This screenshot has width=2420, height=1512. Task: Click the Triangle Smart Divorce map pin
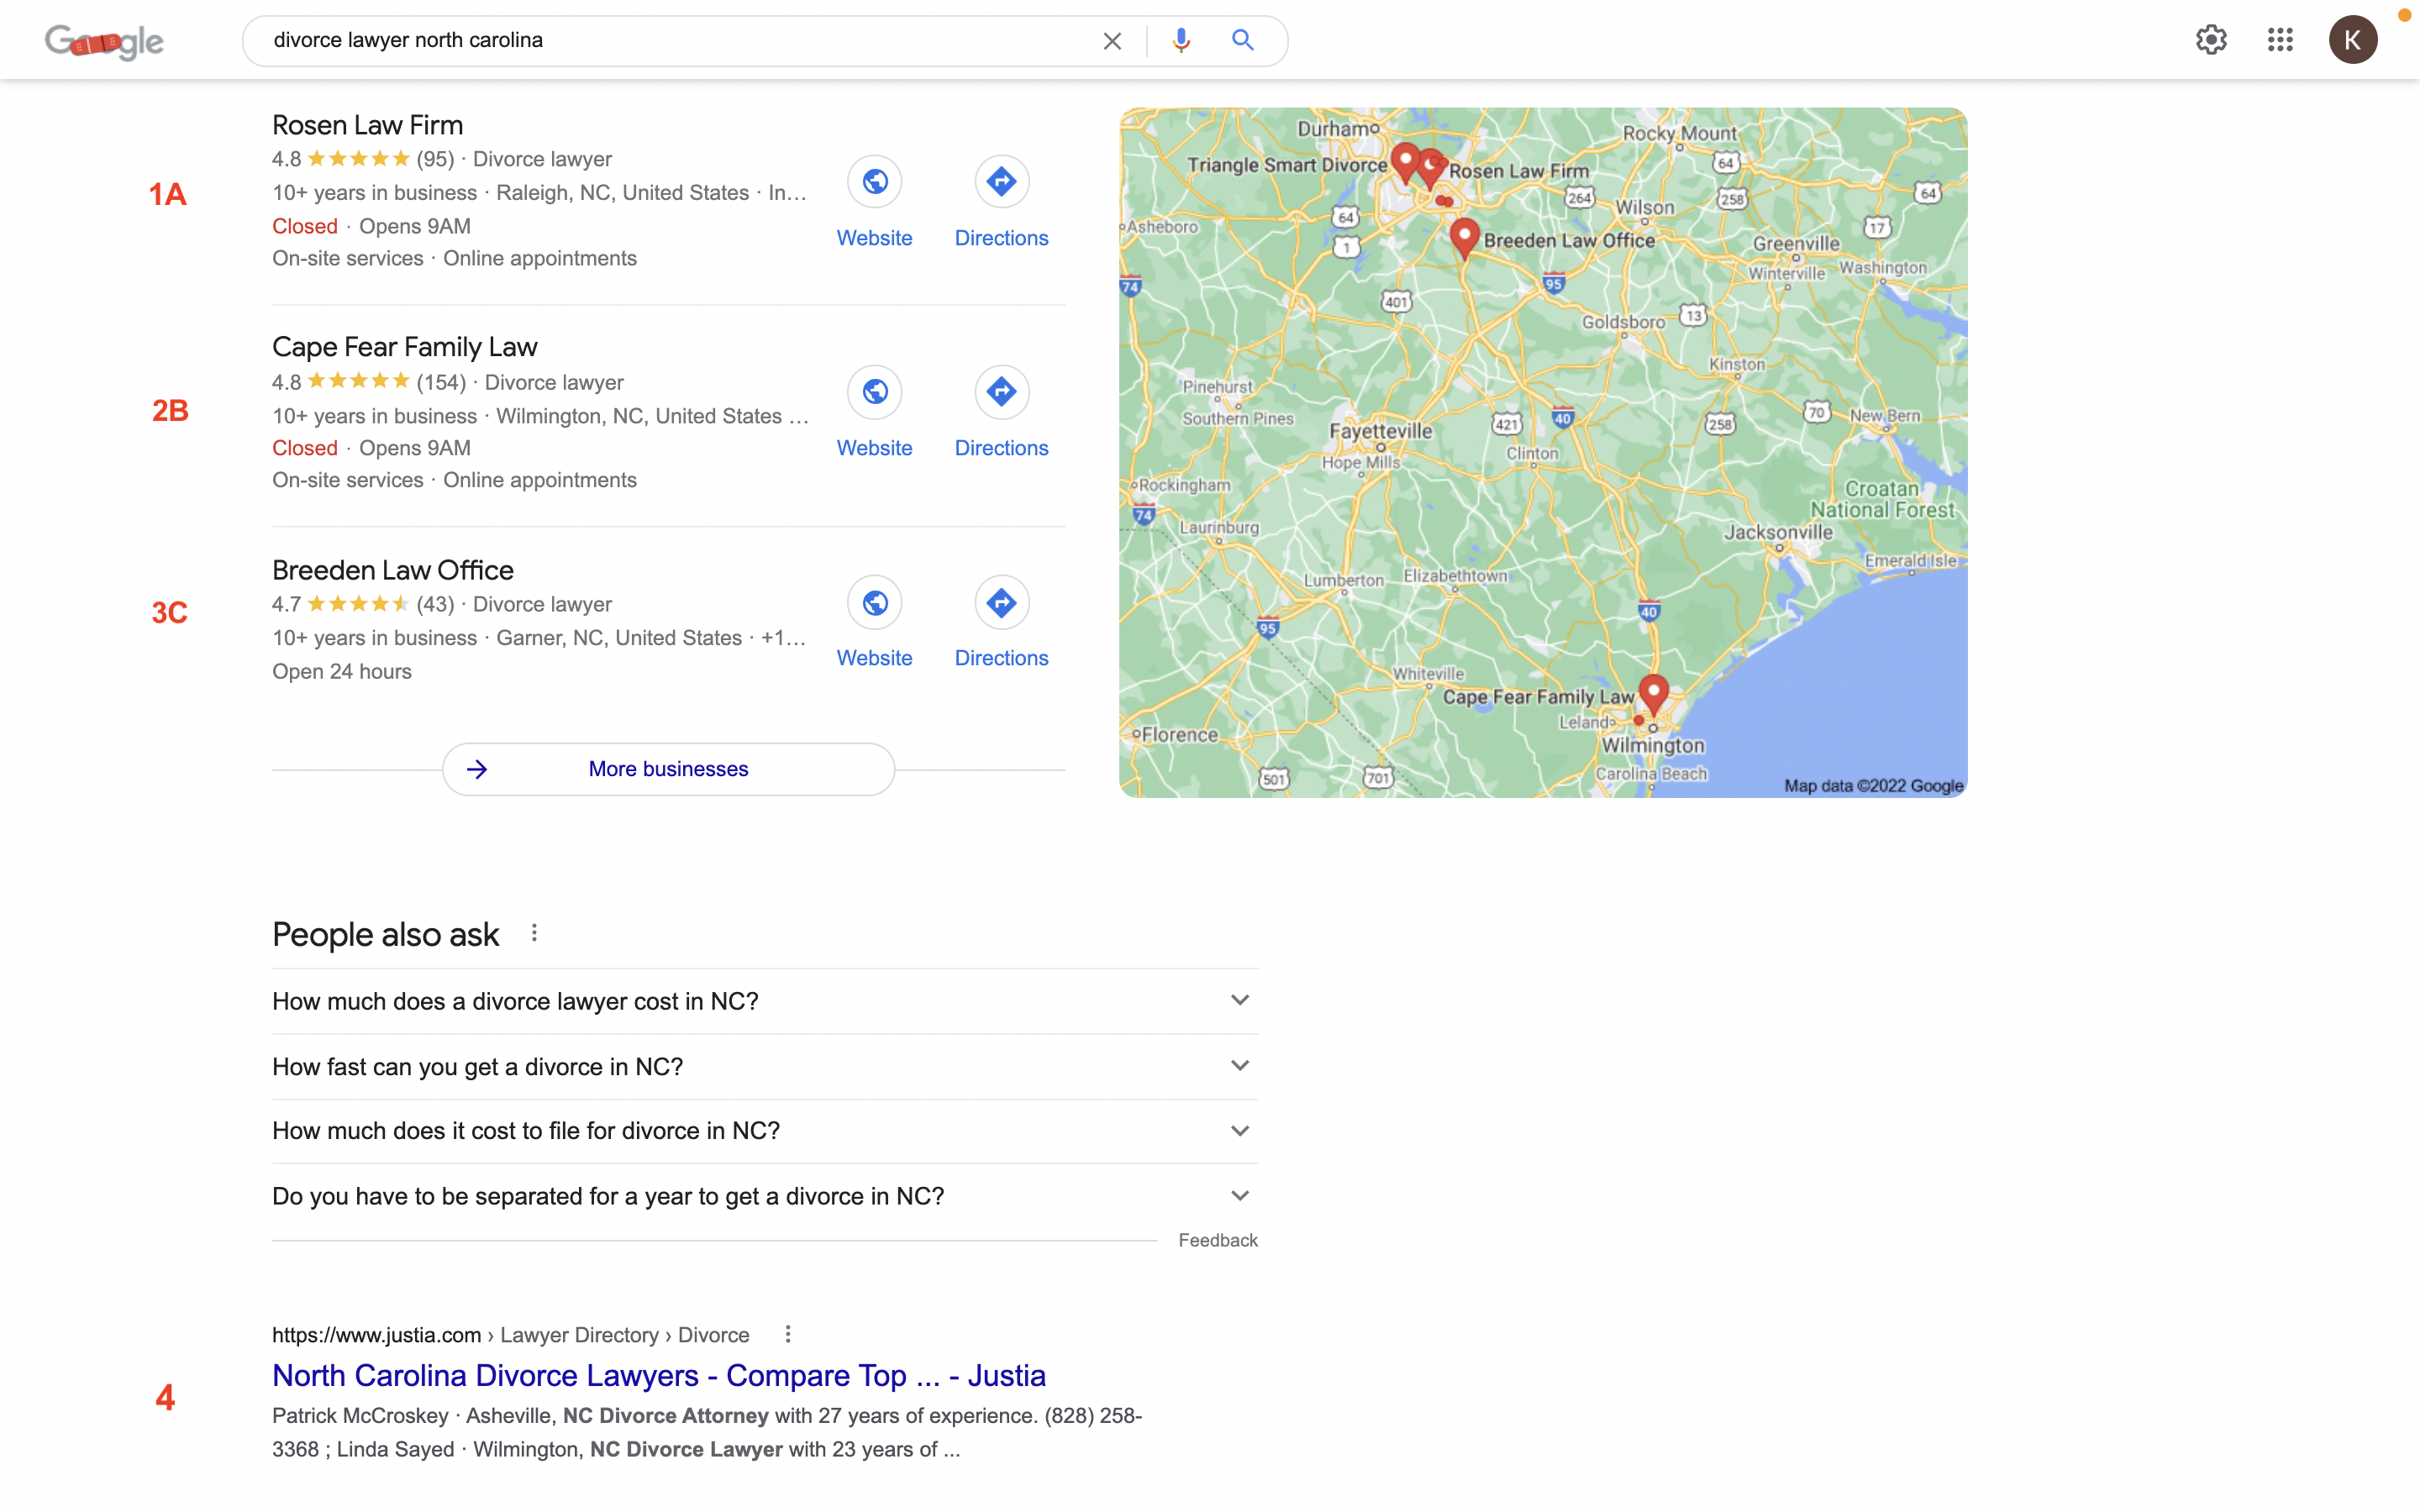tap(1405, 162)
